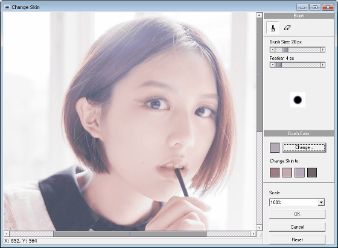The width and height of the screenshot is (338, 248).
Task: Select the eraser tool
Action: (x=287, y=28)
